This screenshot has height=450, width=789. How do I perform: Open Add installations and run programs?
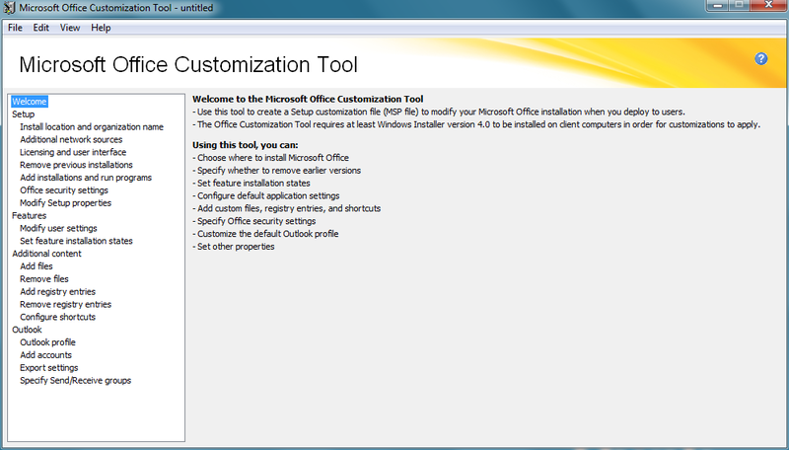(x=86, y=178)
